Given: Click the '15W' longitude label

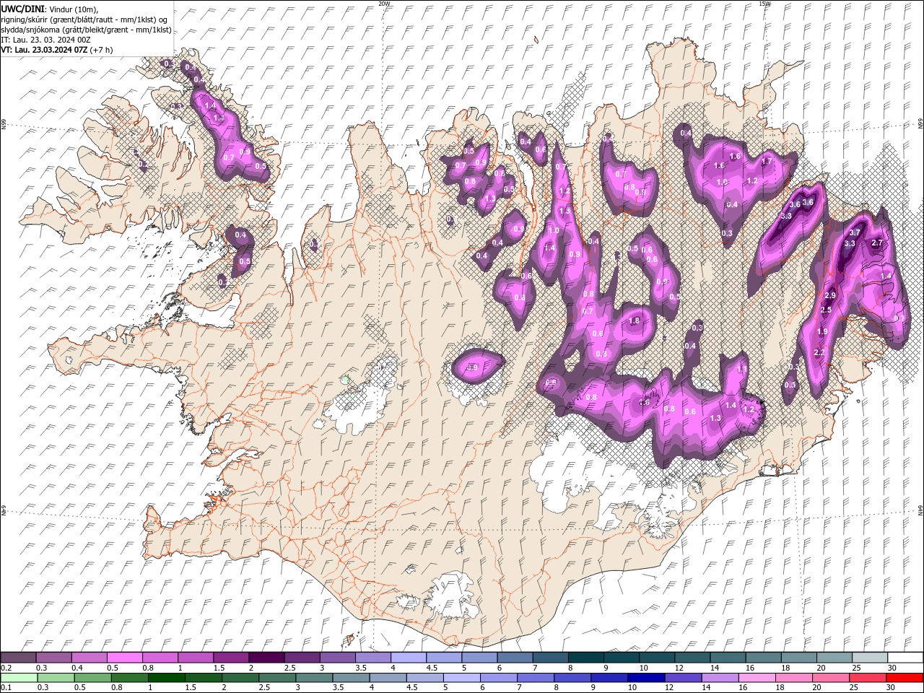Looking at the screenshot, I should (764, 3).
